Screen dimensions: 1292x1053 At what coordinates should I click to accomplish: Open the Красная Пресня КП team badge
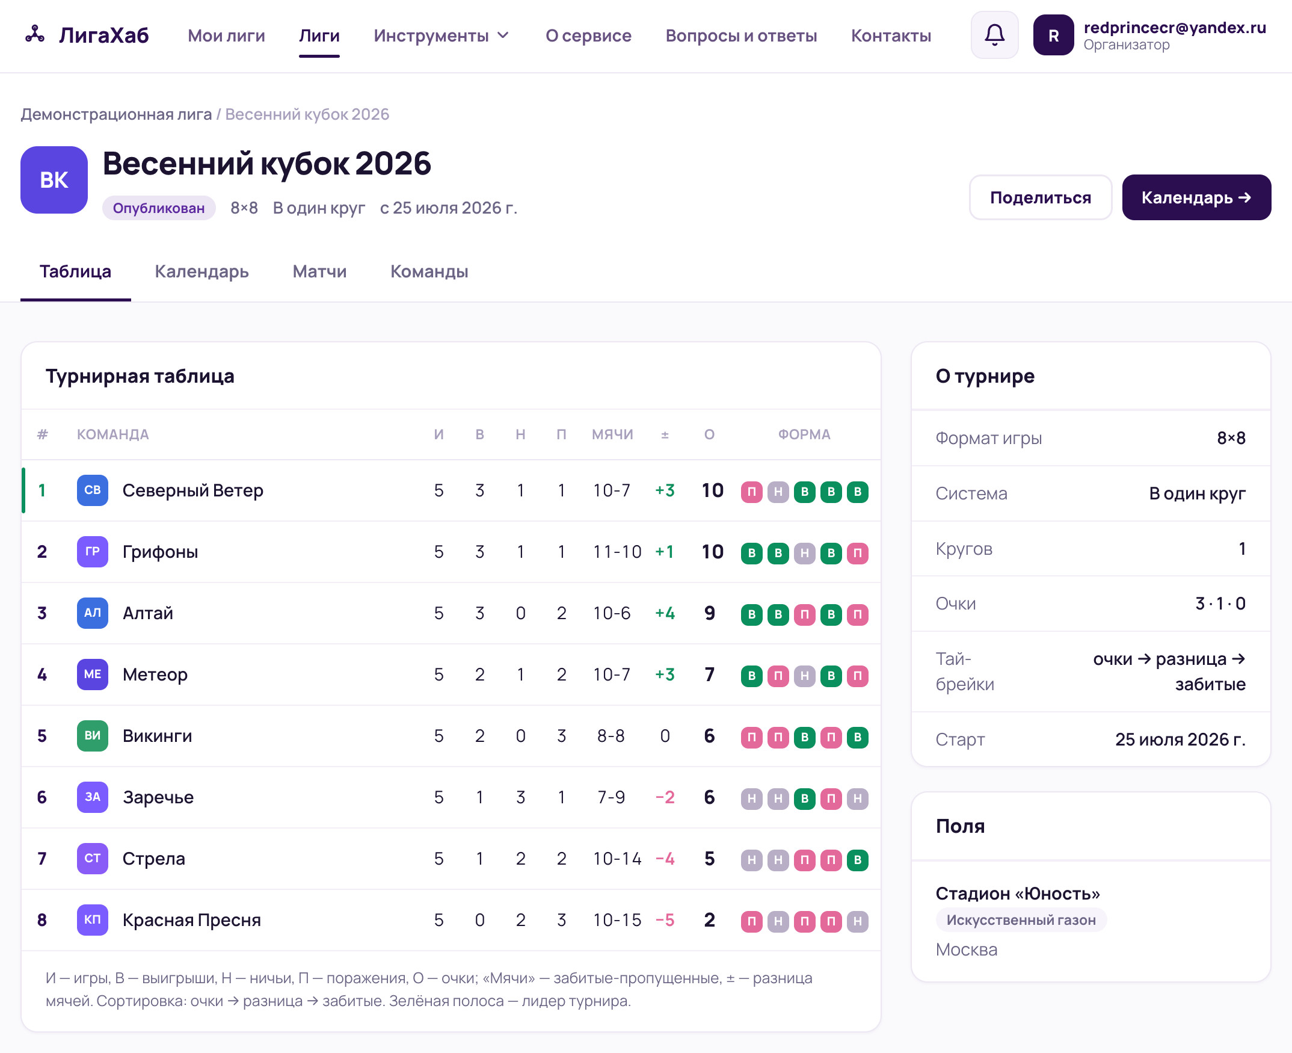[x=92, y=919]
